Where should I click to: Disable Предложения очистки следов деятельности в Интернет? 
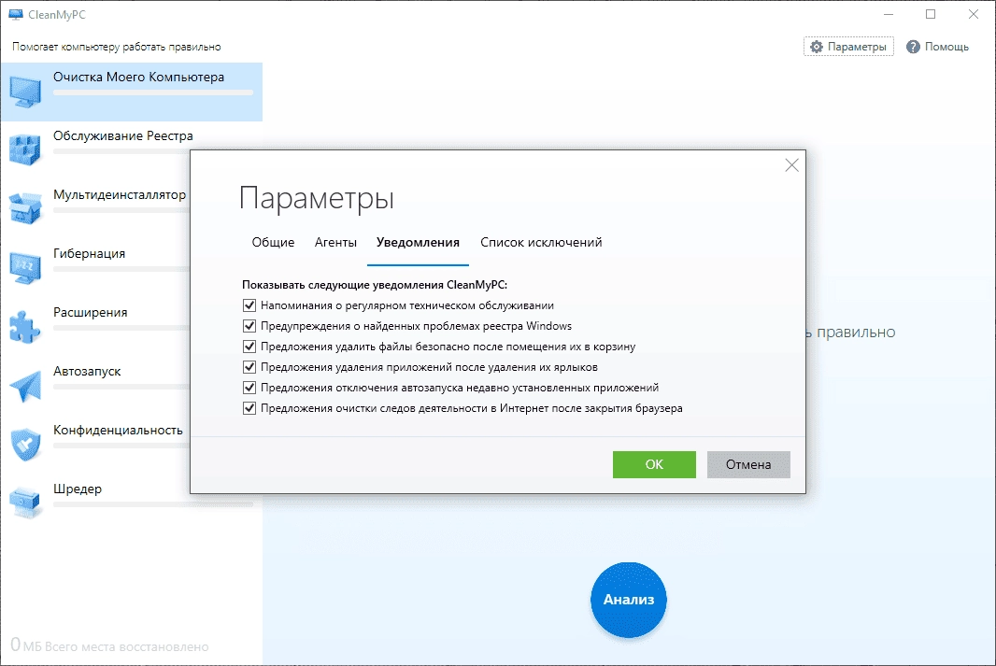click(x=249, y=408)
